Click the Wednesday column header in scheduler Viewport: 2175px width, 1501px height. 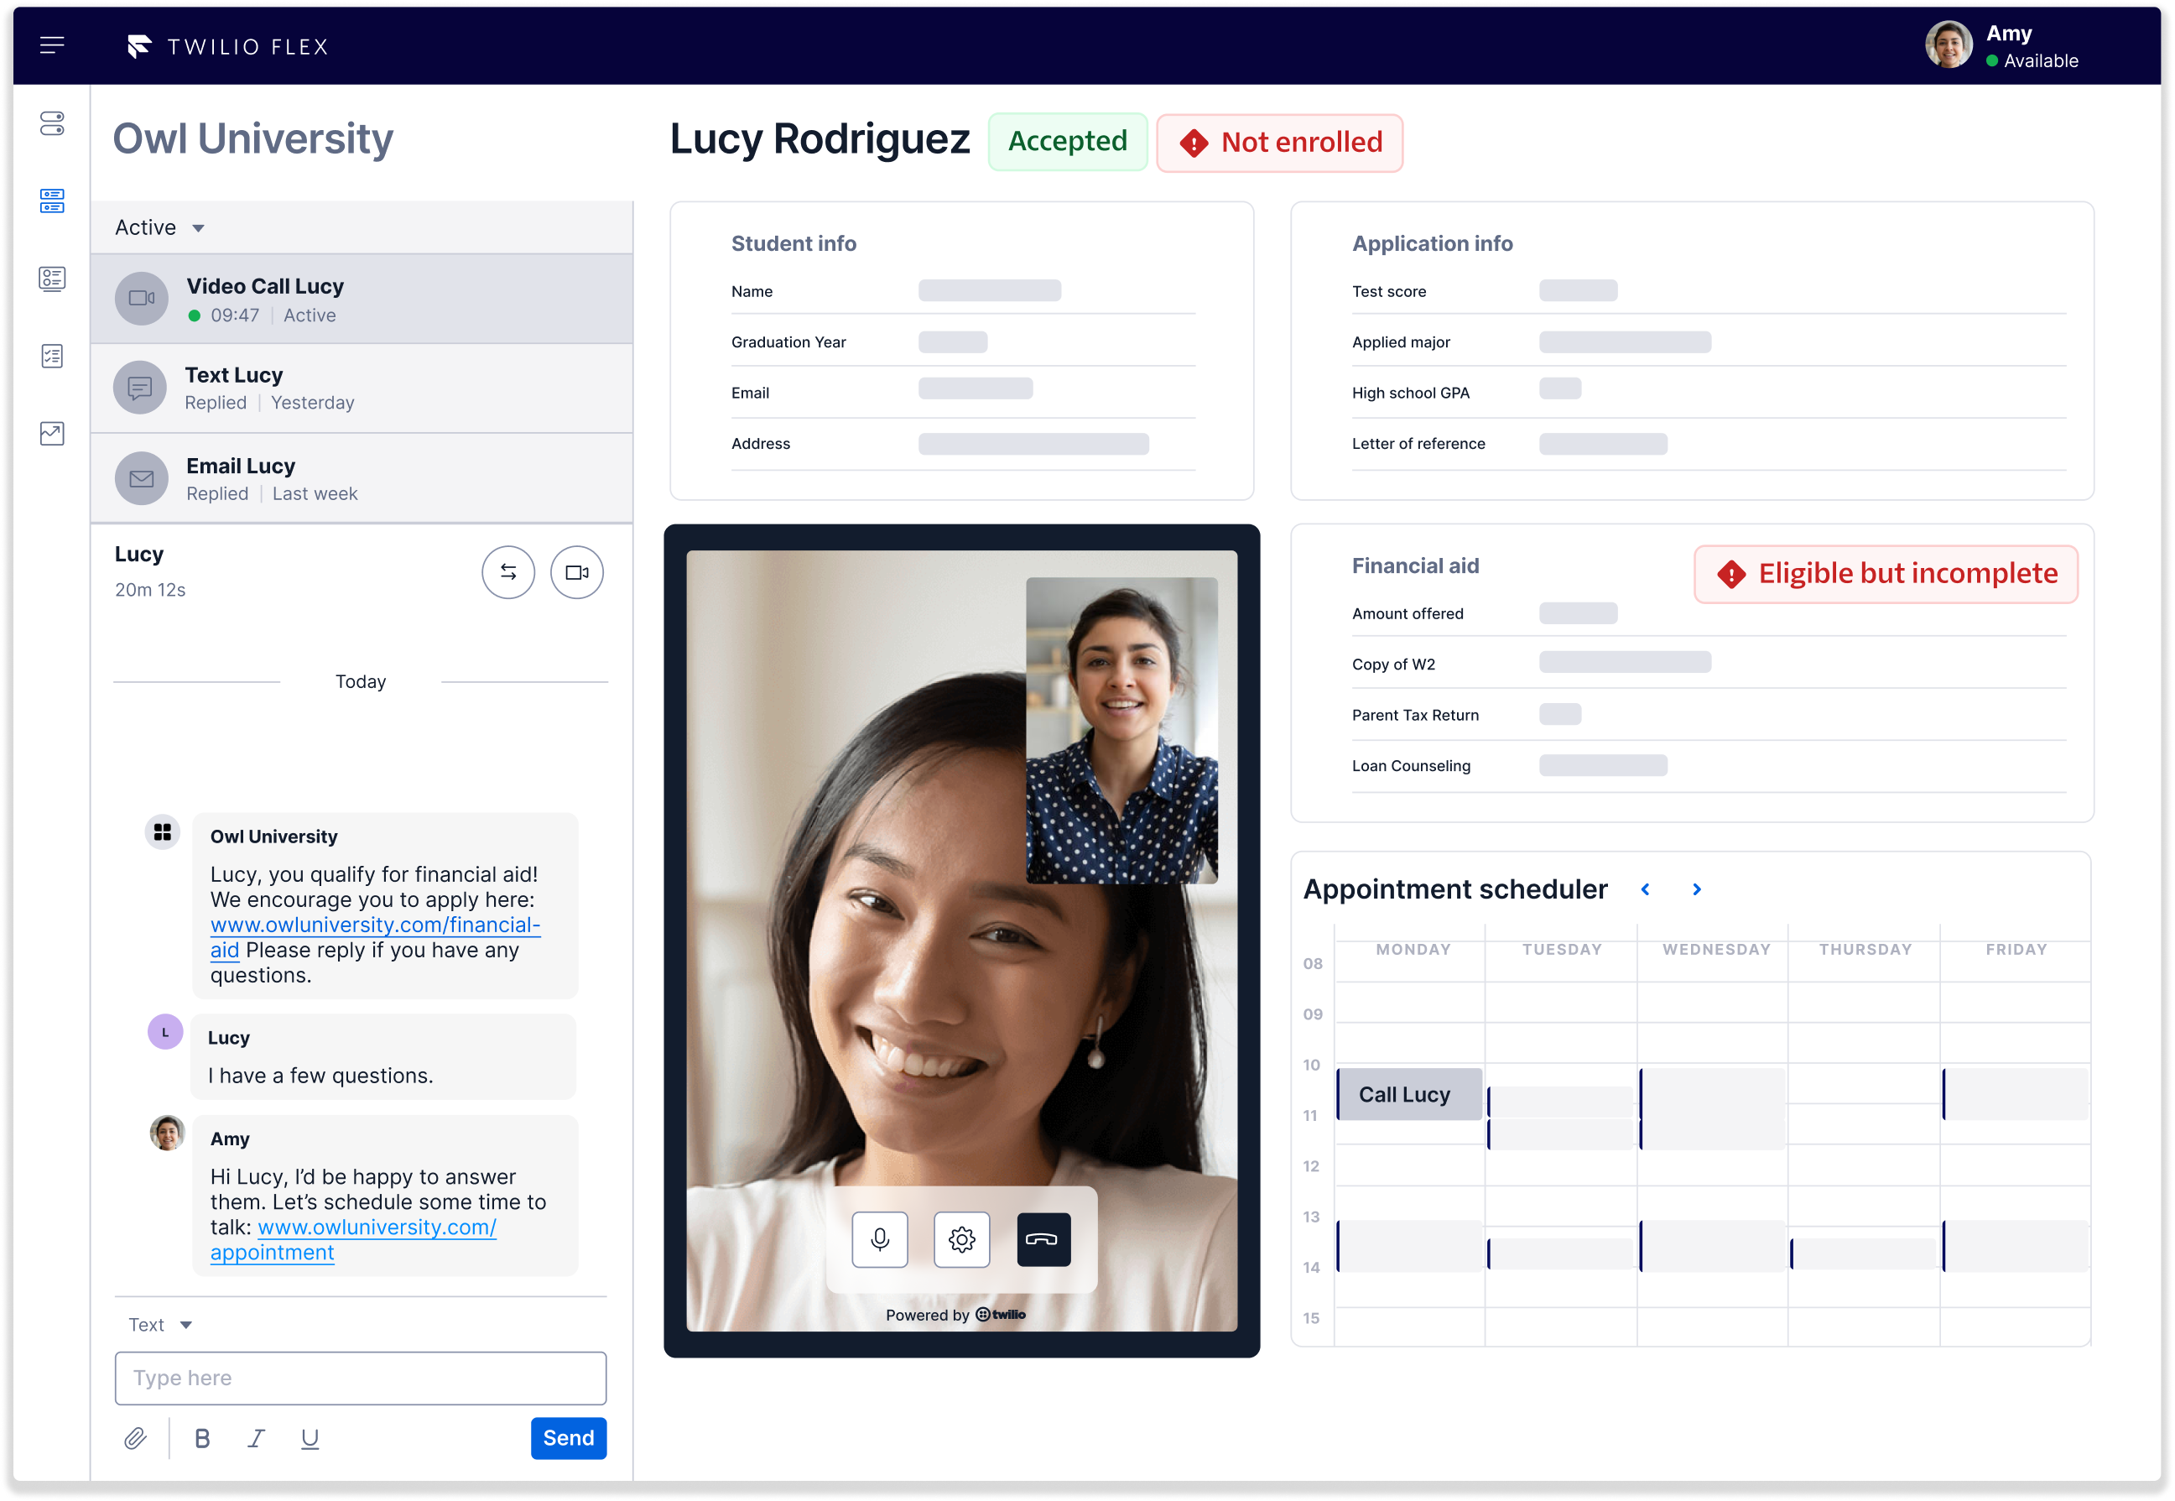tap(1717, 950)
